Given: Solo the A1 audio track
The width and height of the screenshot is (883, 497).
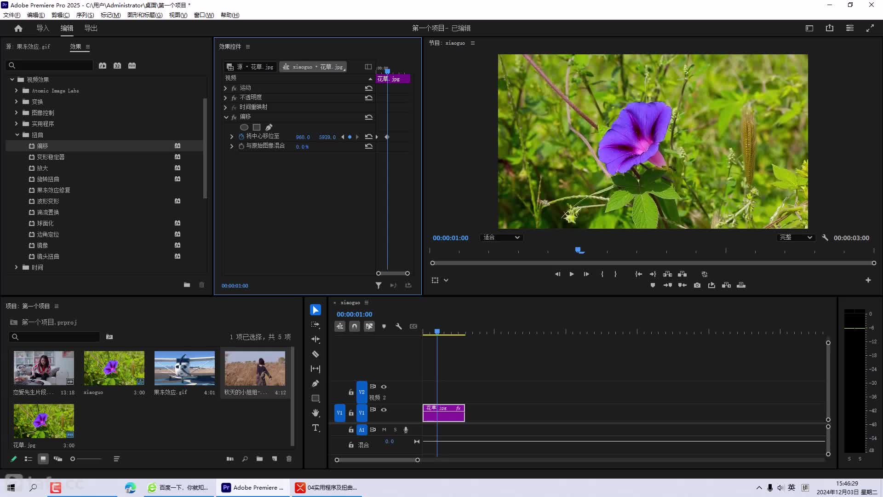Looking at the screenshot, I should 395,430.
